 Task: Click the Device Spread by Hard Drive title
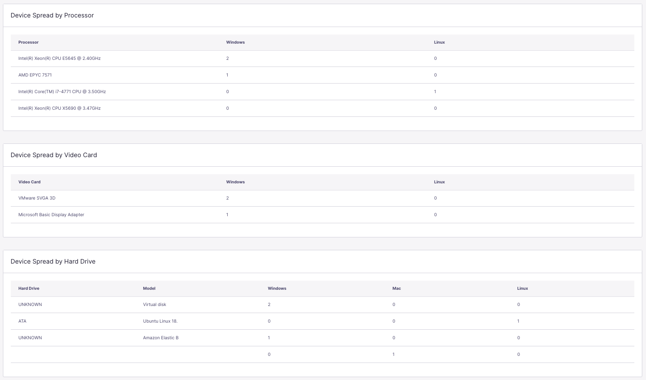(x=53, y=261)
